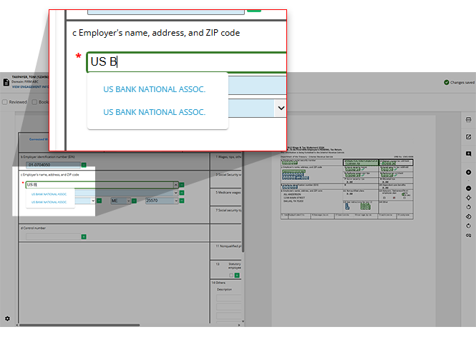This screenshot has width=476, height=342.
Task: Click link icon at bottom of viewer sidebar
Action: point(468,236)
